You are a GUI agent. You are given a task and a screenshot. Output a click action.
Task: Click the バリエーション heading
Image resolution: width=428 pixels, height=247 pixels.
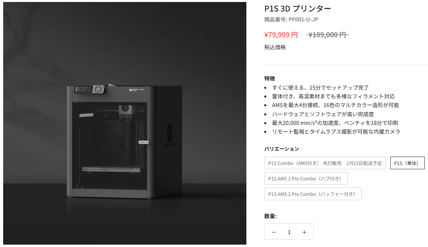pos(282,149)
